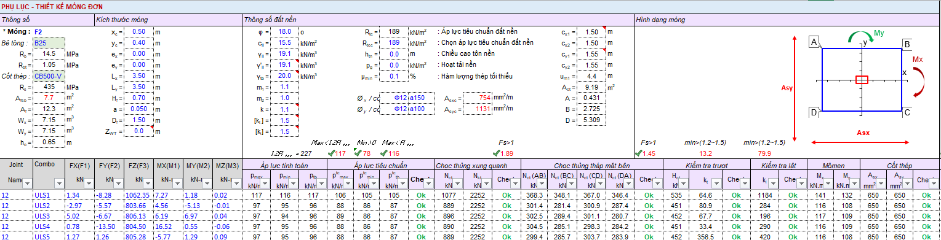Open the FZ(F3) column filter arrow
The image size is (941, 240).
coord(148,183)
